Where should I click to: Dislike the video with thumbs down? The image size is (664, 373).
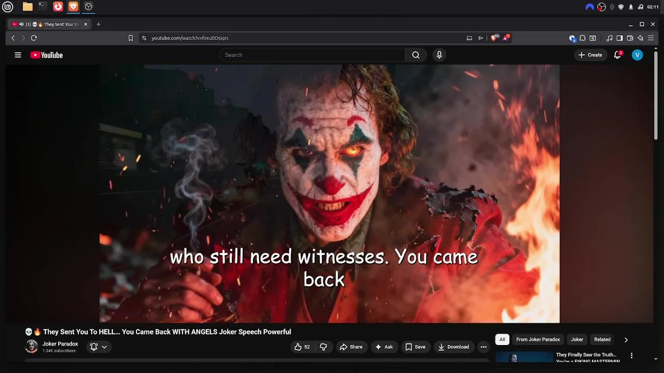click(x=324, y=347)
